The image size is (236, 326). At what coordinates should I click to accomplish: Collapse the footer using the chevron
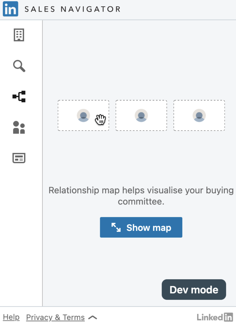coord(93,317)
